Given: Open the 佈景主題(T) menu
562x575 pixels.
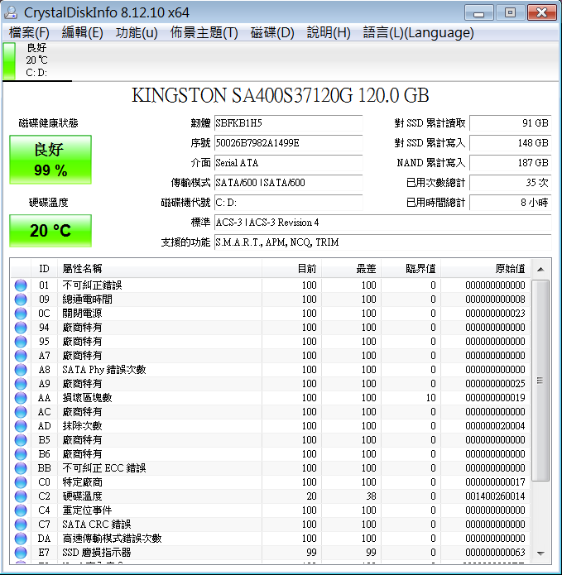Looking at the screenshot, I should pos(204,32).
